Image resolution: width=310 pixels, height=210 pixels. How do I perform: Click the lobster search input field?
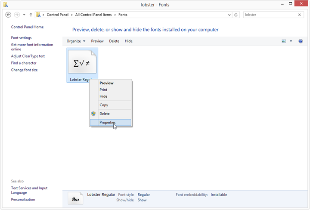tap(269, 15)
